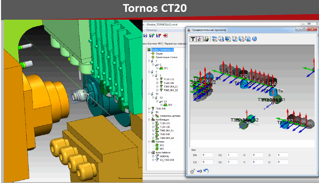Expand T120-150 tool node under X

157,83
